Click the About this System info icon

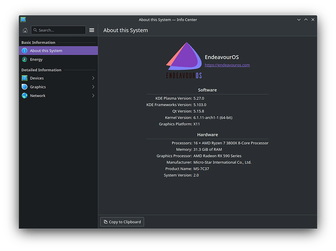tap(25, 51)
